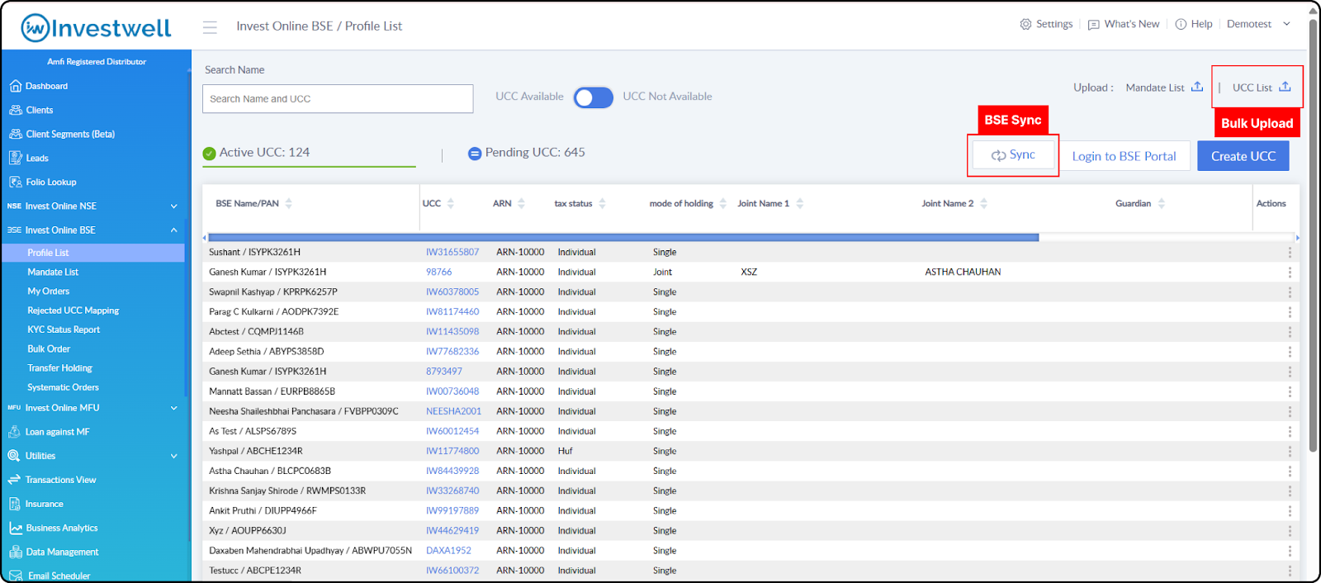
Task: Switch to Active UCC tab
Action: pos(309,153)
